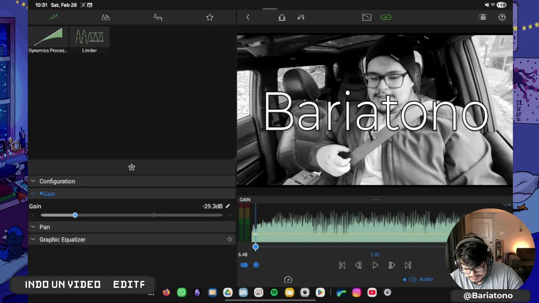Add the Limiter effect
Screen dimensions: 539x303
click(89, 40)
